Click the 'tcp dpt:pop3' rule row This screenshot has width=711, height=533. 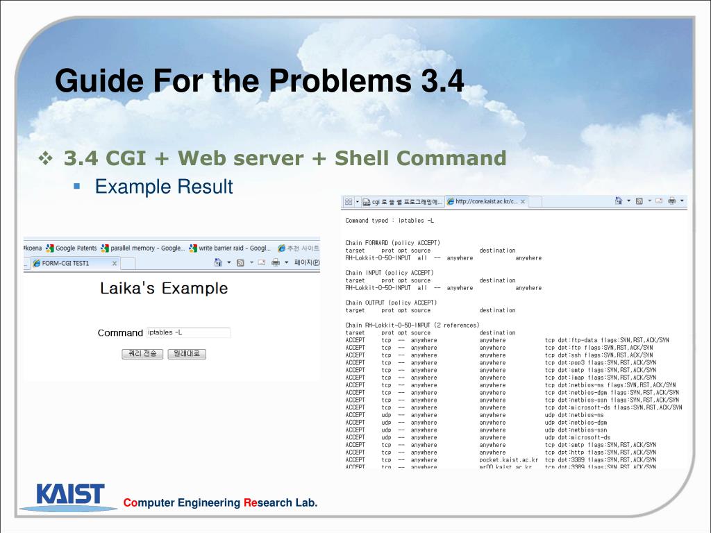click(501, 362)
